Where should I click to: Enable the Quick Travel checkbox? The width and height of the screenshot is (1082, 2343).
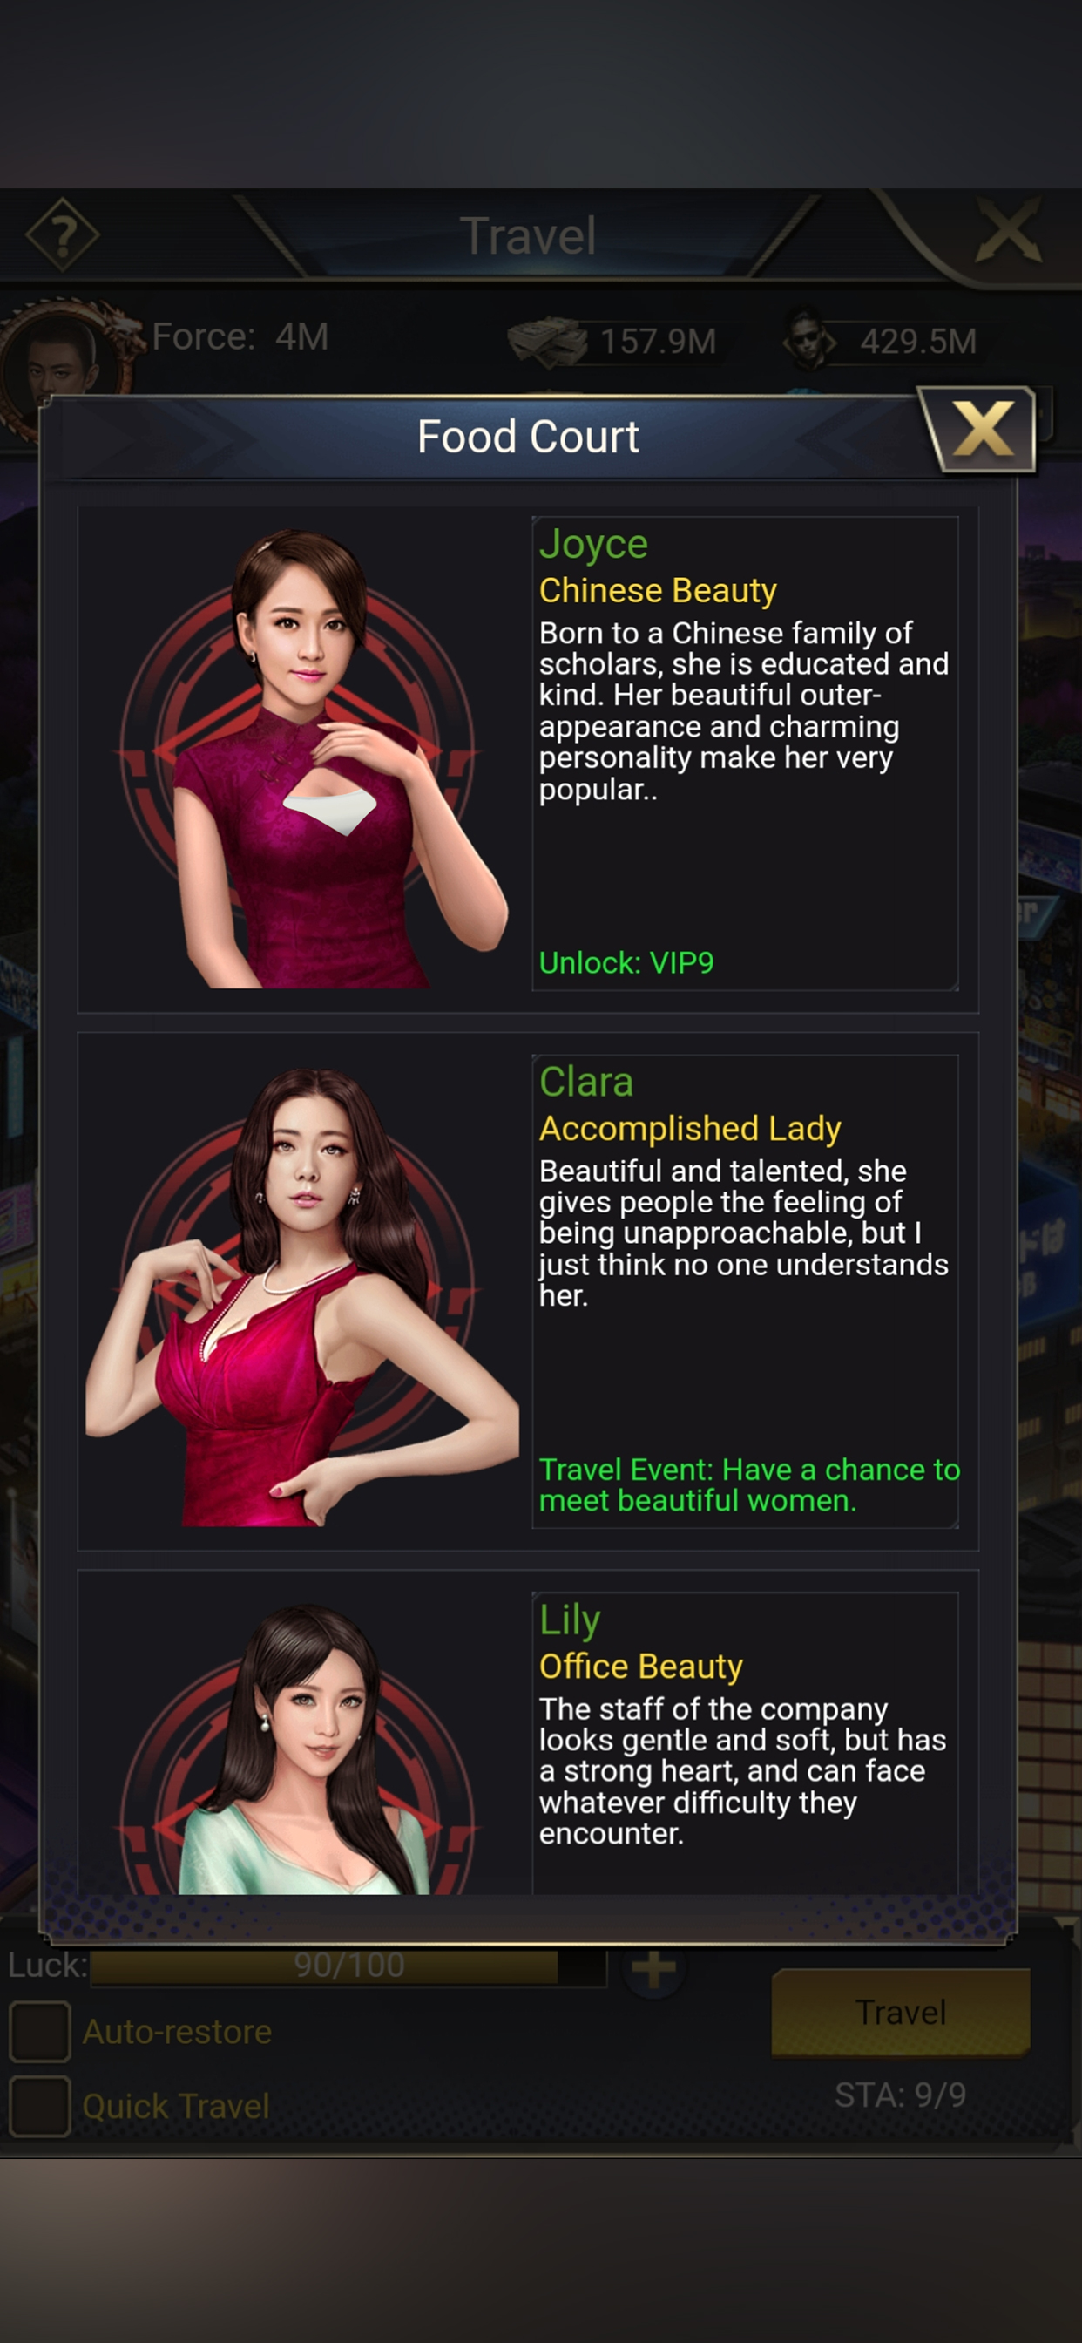(40, 2106)
